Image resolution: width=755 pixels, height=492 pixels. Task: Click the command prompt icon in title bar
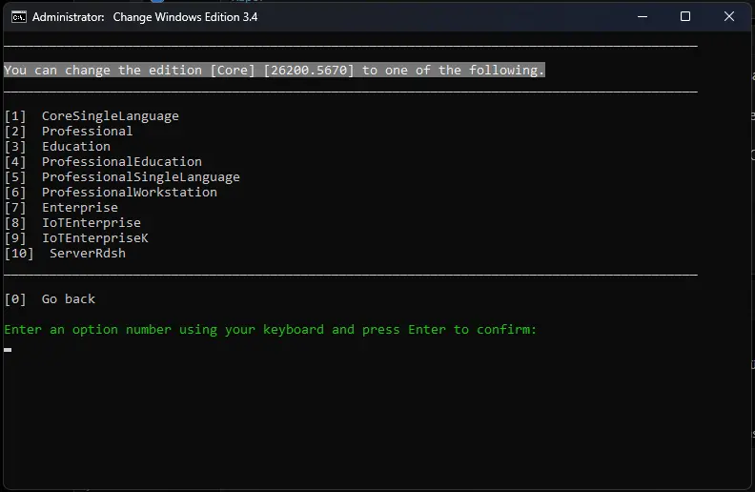[19, 17]
